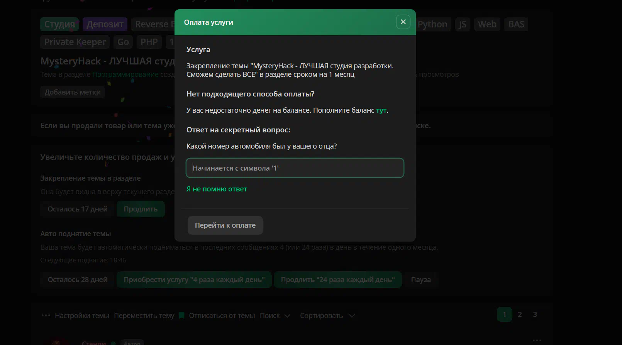Follow the тут link to top up balance
This screenshot has height=345, width=622.
pos(381,110)
